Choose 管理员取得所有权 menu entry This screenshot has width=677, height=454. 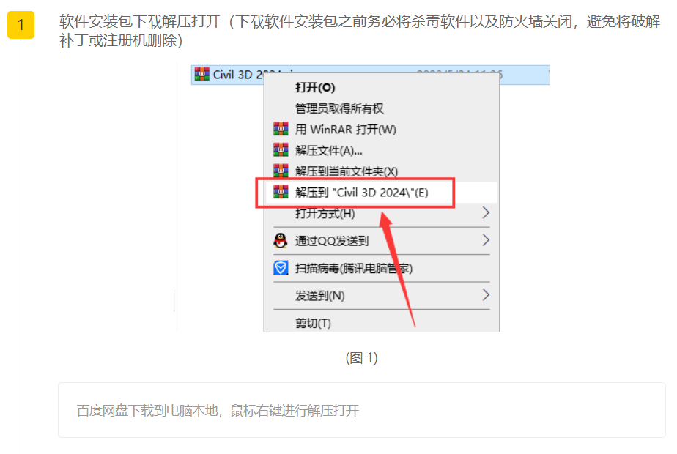(339, 108)
